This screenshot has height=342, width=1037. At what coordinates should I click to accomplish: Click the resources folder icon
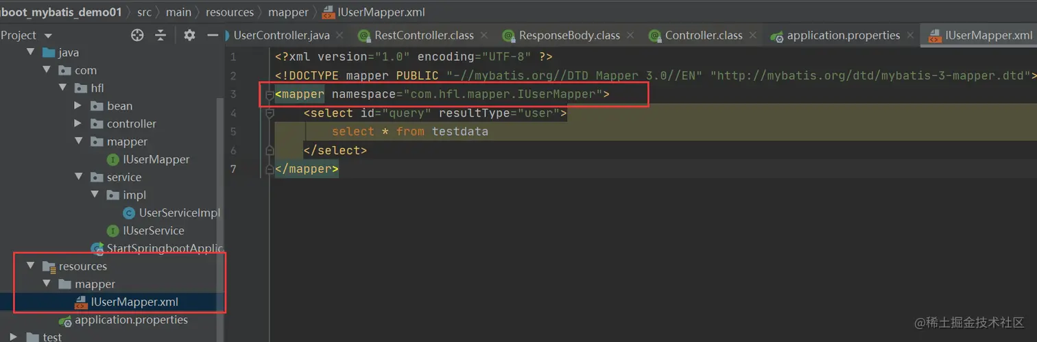tap(49, 266)
